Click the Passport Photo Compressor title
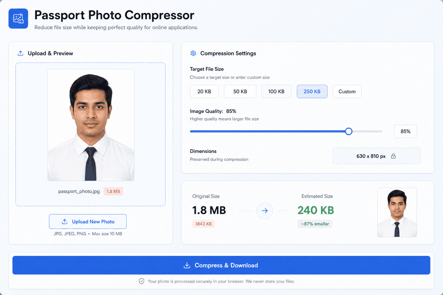The image size is (443, 295). coord(114,15)
